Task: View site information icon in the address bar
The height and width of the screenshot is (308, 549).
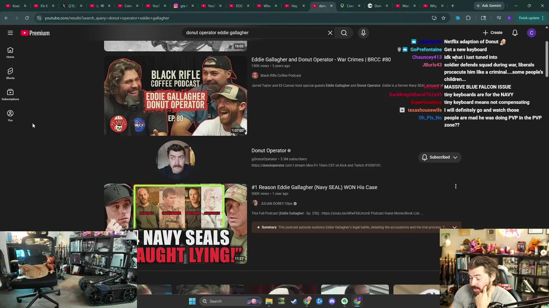Action: point(39,18)
